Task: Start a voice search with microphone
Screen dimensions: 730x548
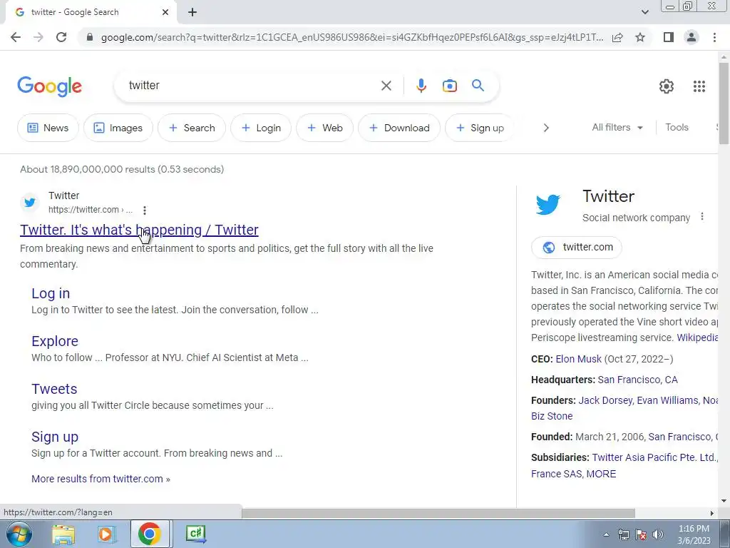Action: [421, 86]
